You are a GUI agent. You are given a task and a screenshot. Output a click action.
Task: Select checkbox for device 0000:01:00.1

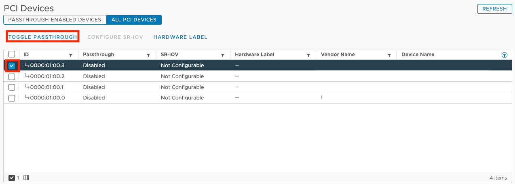pos(12,87)
